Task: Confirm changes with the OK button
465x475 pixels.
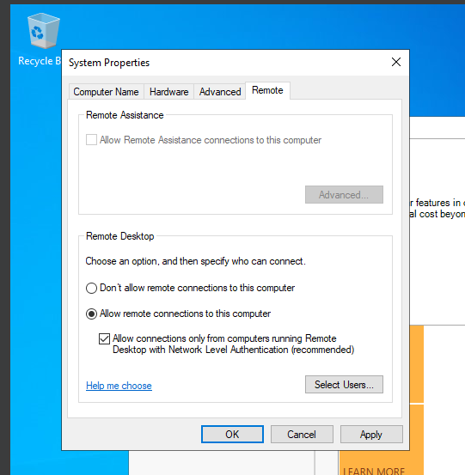Action: pos(232,434)
